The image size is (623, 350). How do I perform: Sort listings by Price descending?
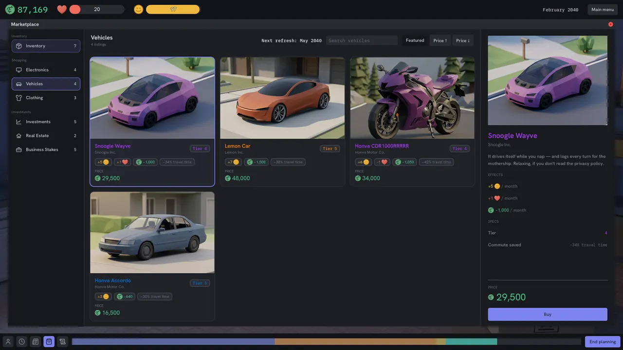[x=463, y=40]
